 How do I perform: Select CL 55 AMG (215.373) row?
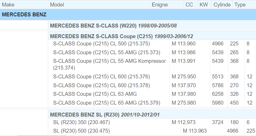(107, 52)
